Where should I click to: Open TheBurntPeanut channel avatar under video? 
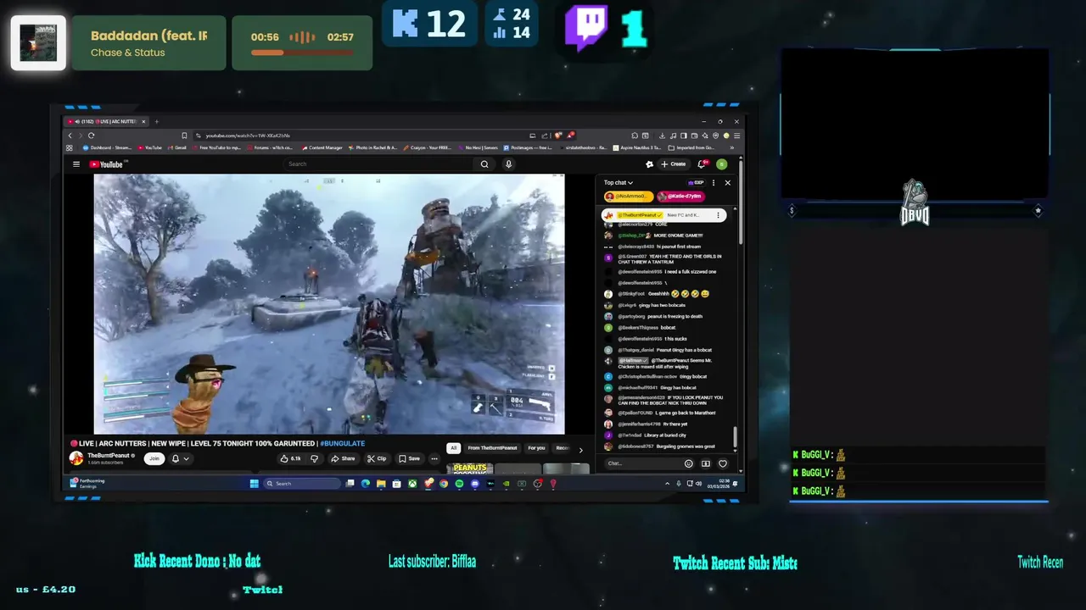(x=76, y=458)
